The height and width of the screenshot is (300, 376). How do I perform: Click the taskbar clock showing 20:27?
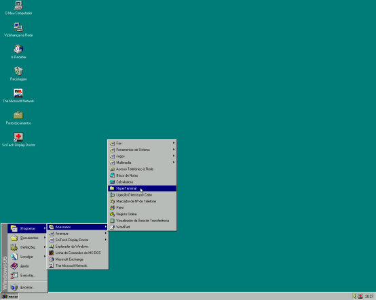pos(369,297)
